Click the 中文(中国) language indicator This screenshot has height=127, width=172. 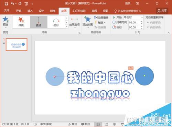(x=46, y=124)
